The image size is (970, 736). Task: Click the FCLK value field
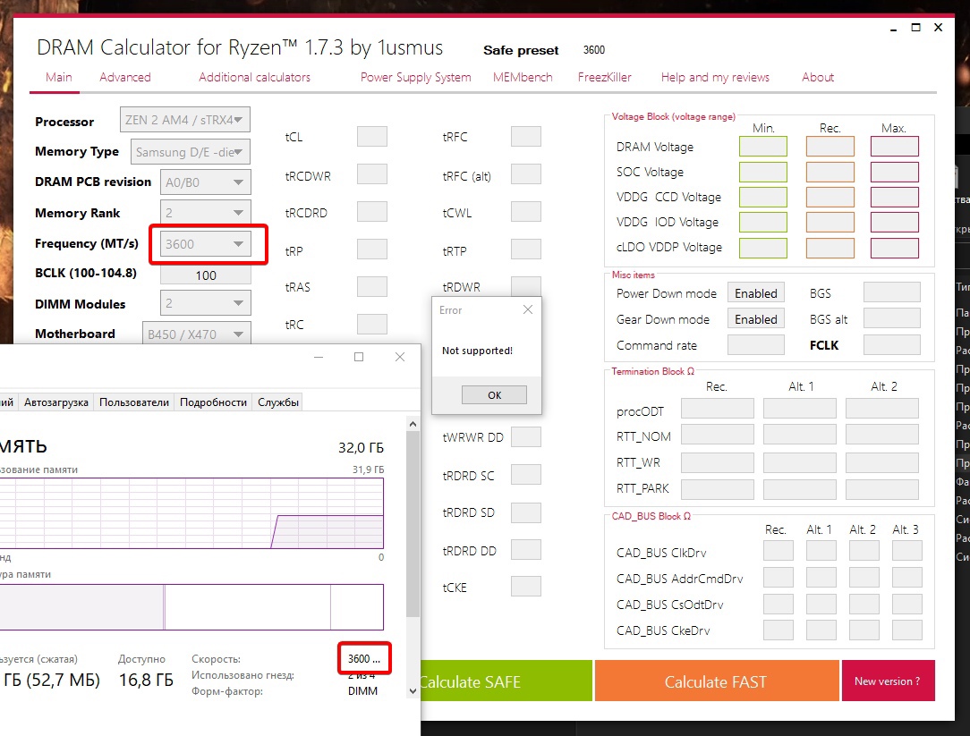(x=891, y=345)
